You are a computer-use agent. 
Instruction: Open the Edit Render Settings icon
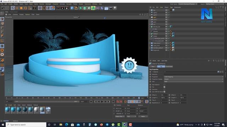coord(67,8)
